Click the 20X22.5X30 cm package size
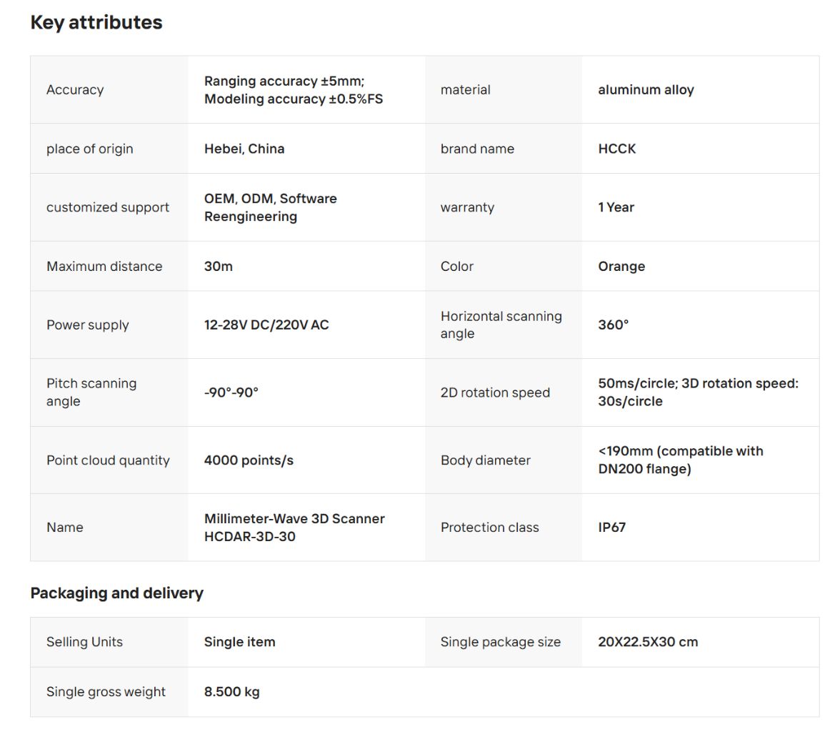840x732 pixels. pos(648,642)
